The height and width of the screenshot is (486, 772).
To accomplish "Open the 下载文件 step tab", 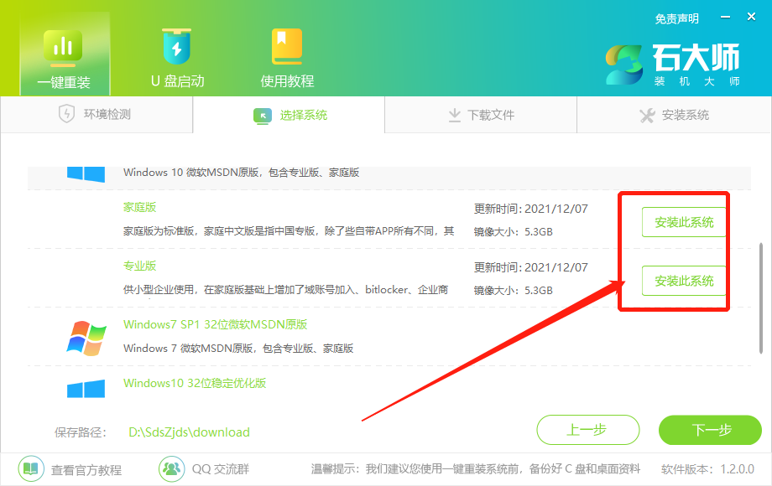I will point(479,115).
